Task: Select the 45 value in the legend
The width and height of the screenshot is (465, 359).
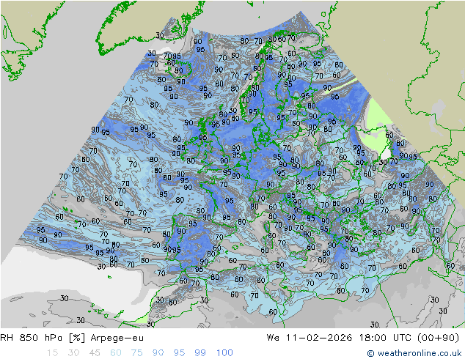Action: [x=95, y=353]
